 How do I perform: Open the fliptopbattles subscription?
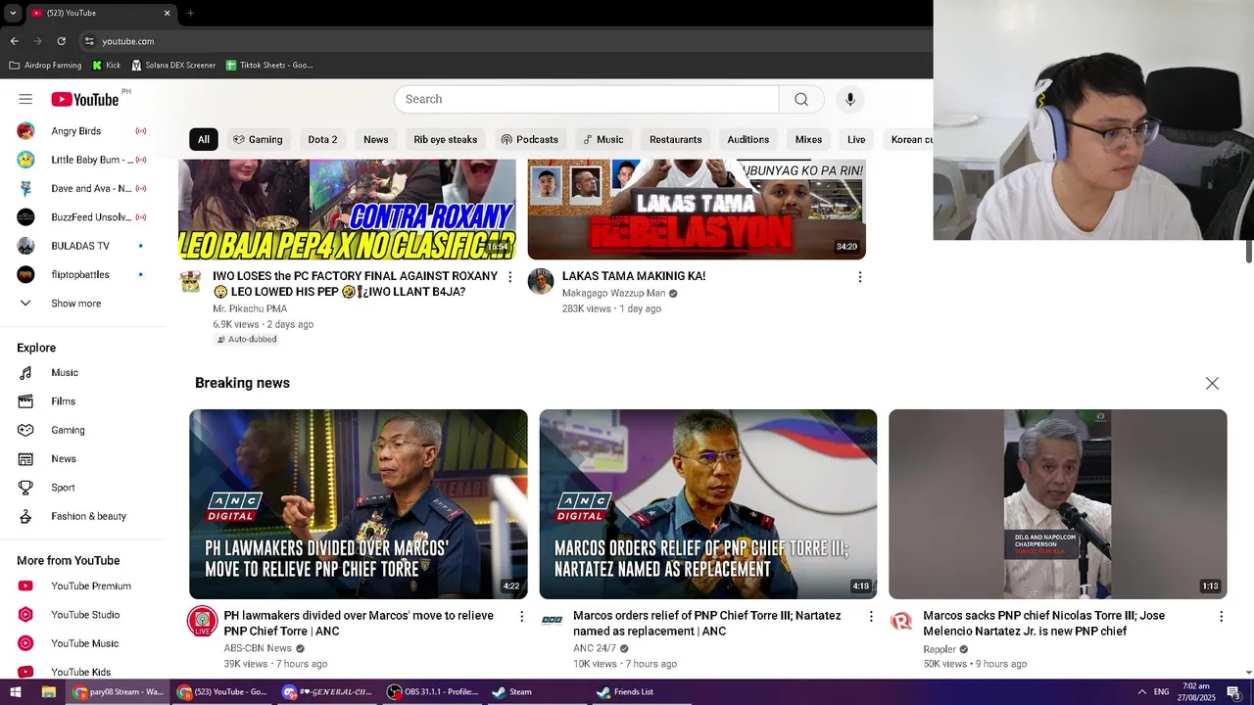(x=81, y=274)
